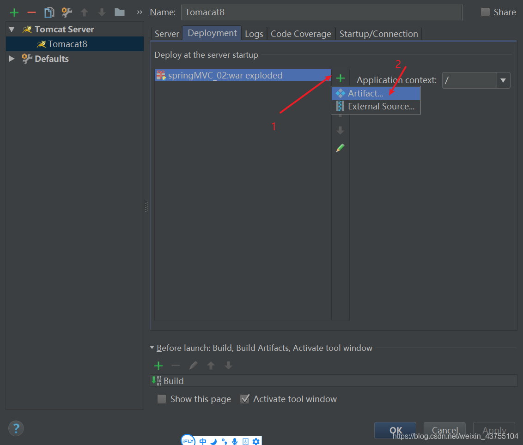Open help with question mark icon
Image resolution: width=523 pixels, height=445 pixels.
(16, 428)
